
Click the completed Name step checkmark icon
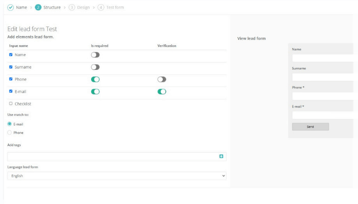tap(11, 7)
